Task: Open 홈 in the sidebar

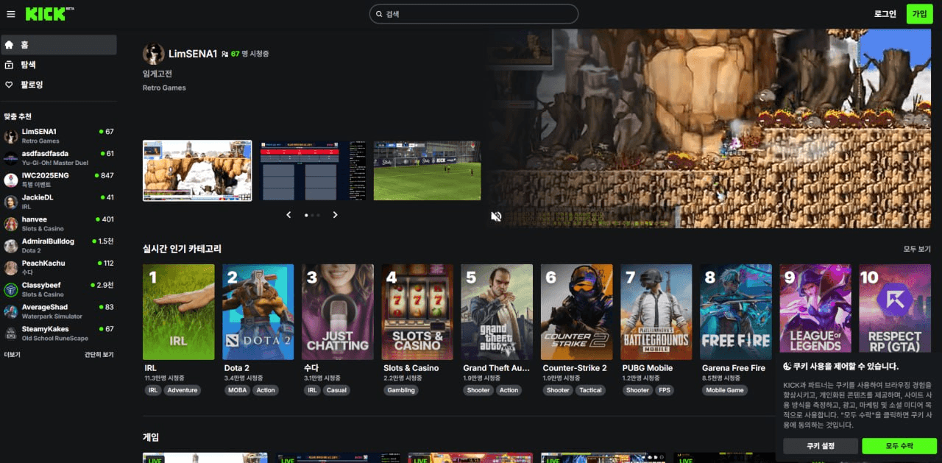Action: click(x=59, y=45)
